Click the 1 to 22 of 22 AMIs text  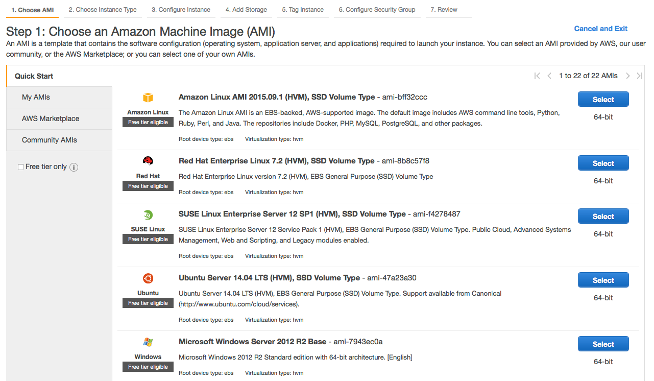pos(588,76)
